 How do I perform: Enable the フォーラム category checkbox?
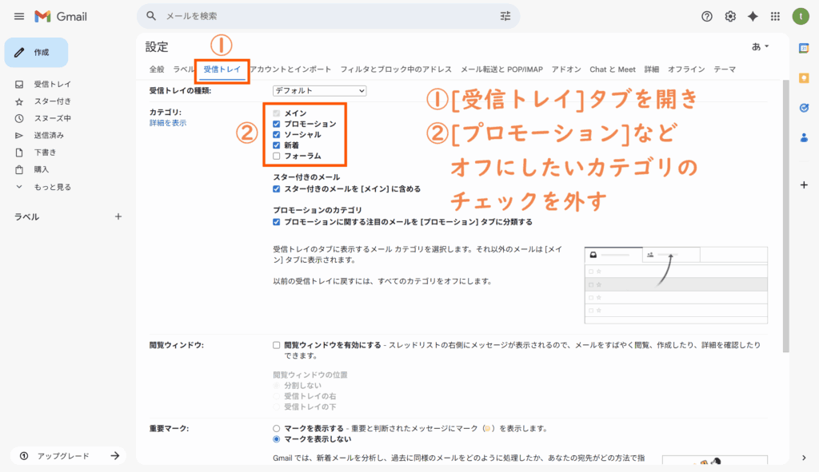click(277, 156)
